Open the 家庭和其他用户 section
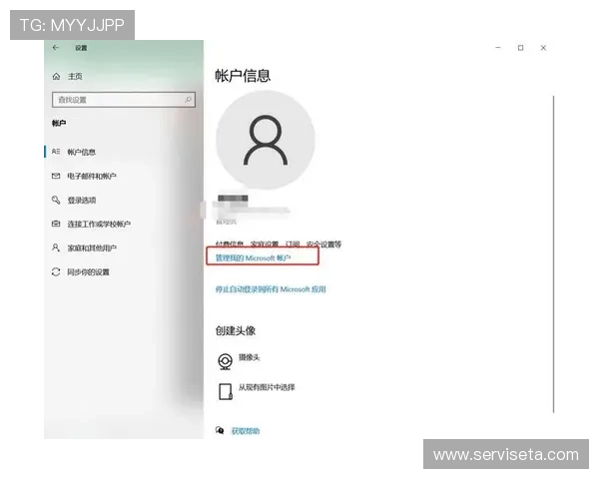The width and height of the screenshot is (599, 479). tap(92, 247)
